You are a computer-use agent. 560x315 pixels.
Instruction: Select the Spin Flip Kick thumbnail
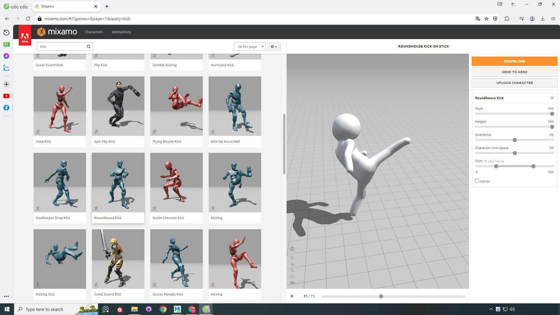pos(118,106)
